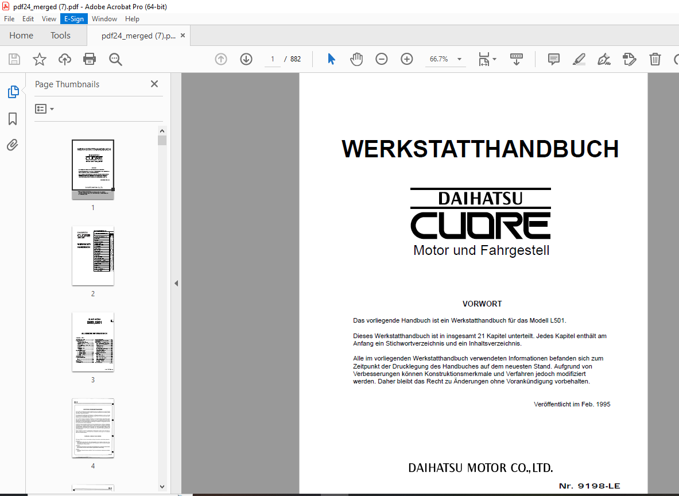Open the fit page options dropdown
Image resolution: width=679 pixels, height=496 pixels.
pyautogui.click(x=488, y=59)
